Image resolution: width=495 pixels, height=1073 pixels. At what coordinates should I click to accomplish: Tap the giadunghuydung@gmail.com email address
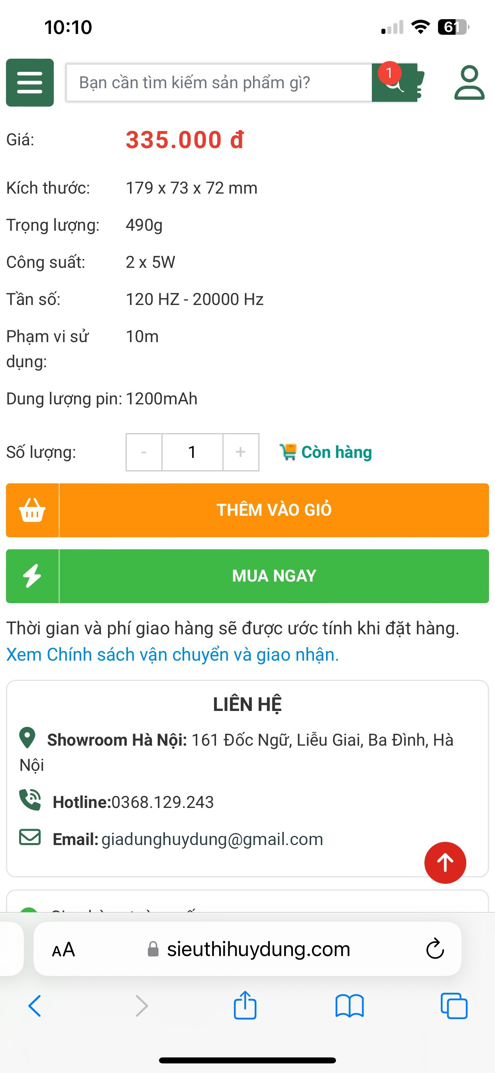[212, 839]
